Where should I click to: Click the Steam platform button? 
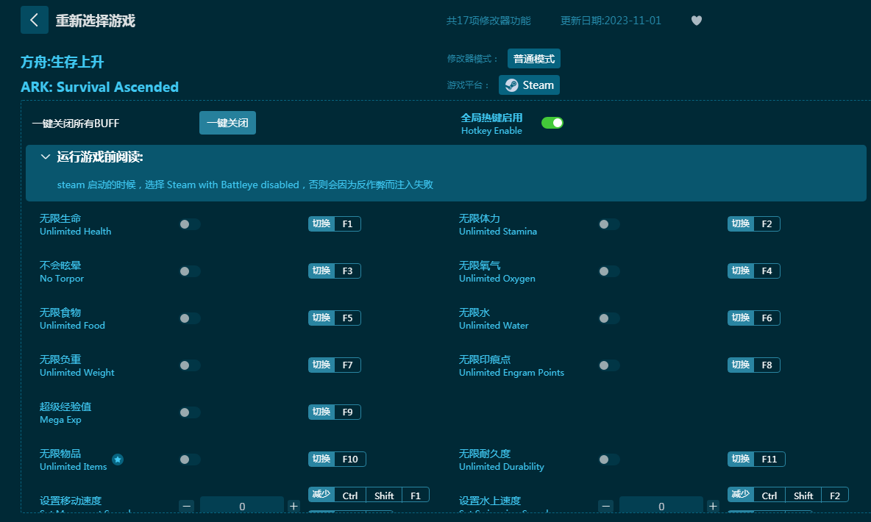click(529, 85)
